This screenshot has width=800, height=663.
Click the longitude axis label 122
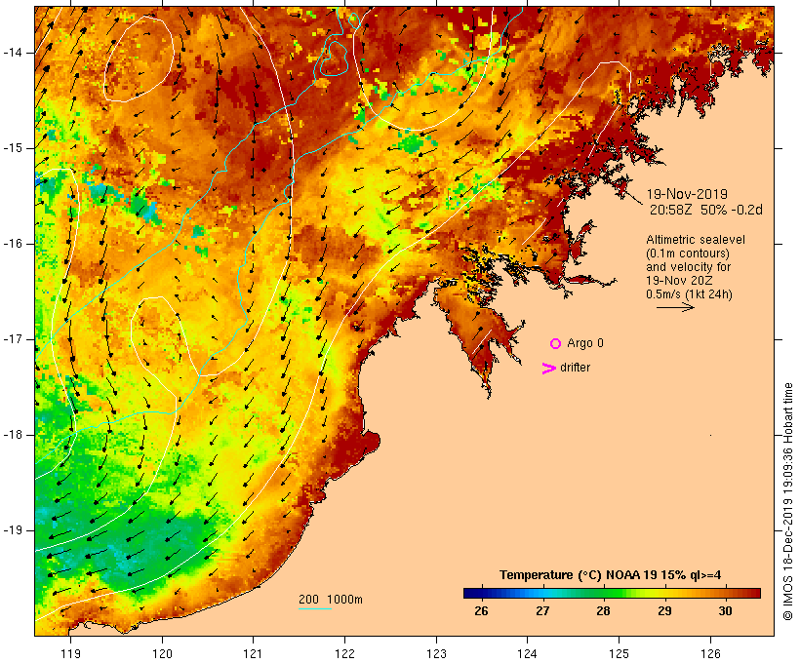(345, 654)
